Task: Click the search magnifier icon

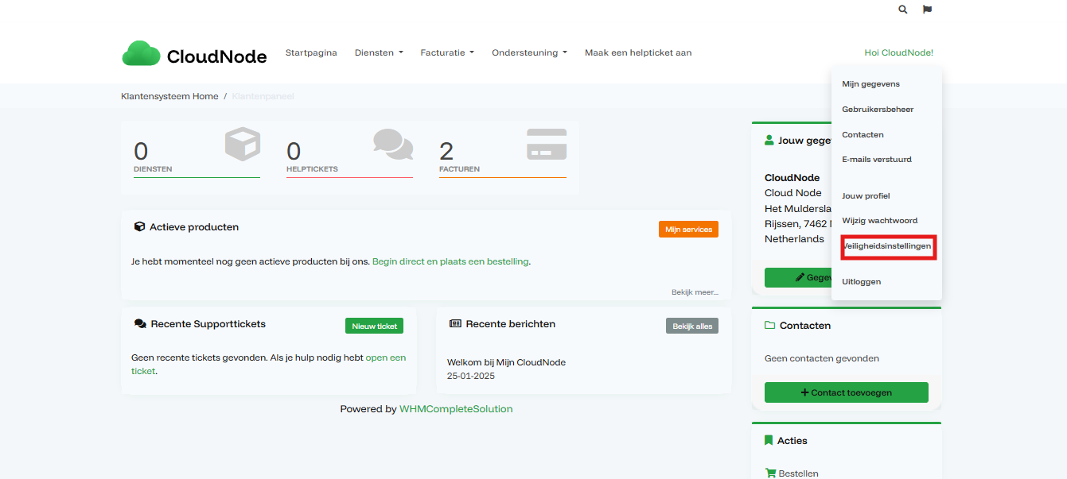Action: click(x=902, y=10)
